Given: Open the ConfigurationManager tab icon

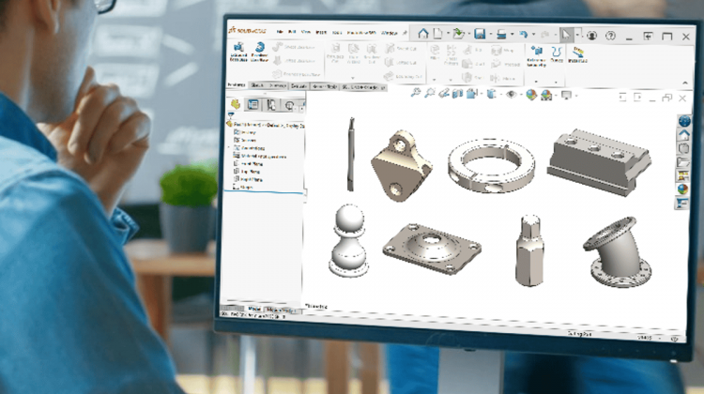Looking at the screenshot, I should (x=271, y=105).
